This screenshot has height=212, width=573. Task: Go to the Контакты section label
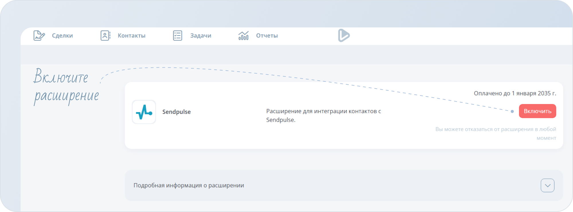pos(132,36)
